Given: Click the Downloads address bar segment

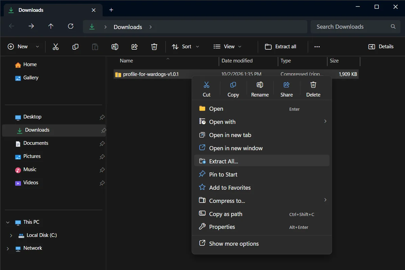Looking at the screenshot, I should tap(128, 27).
